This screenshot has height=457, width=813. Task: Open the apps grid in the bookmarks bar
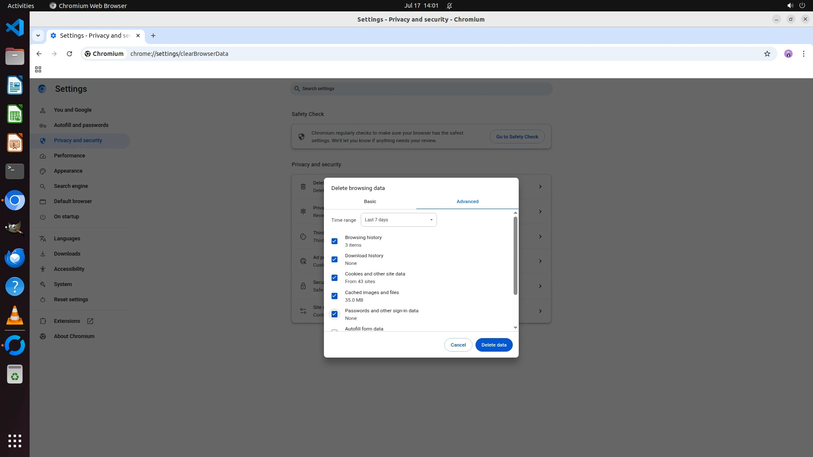(x=38, y=69)
